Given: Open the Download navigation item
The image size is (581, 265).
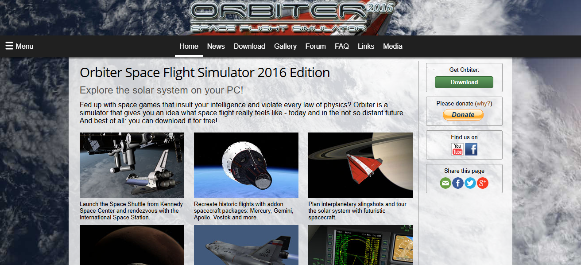Looking at the screenshot, I should click(x=249, y=46).
